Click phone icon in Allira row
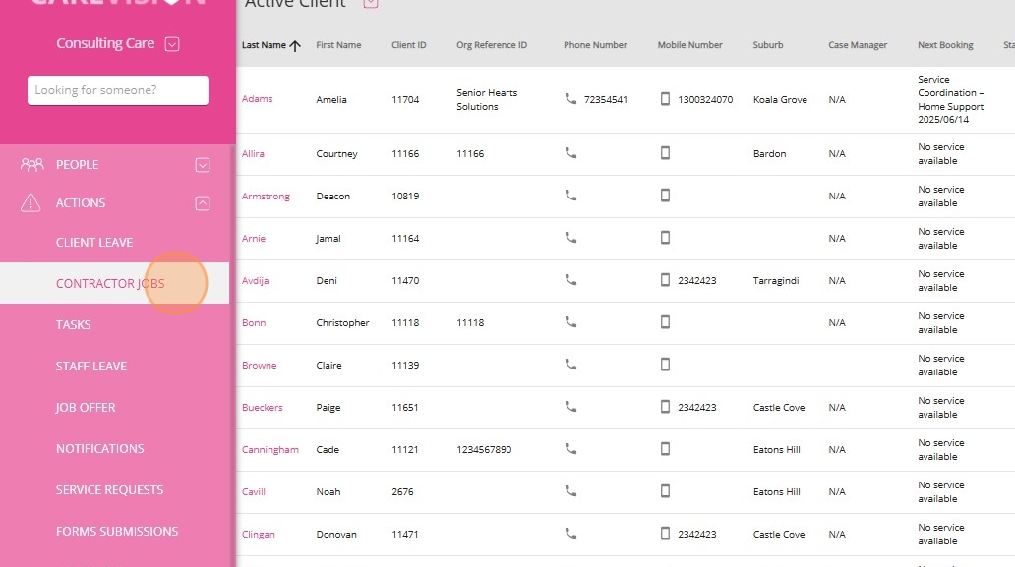This screenshot has height=567, width=1015. click(570, 153)
